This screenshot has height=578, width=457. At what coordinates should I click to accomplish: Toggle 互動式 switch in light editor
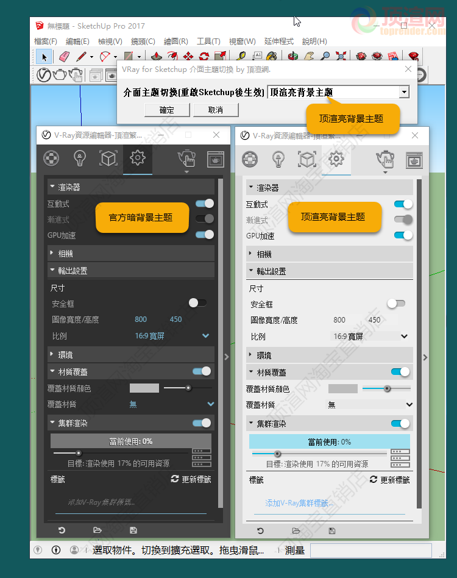(x=403, y=204)
